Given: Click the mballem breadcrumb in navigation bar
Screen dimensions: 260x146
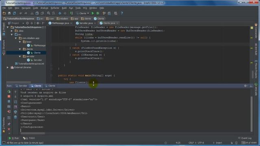Looking at the screenshot, I should [x=62, y=19].
